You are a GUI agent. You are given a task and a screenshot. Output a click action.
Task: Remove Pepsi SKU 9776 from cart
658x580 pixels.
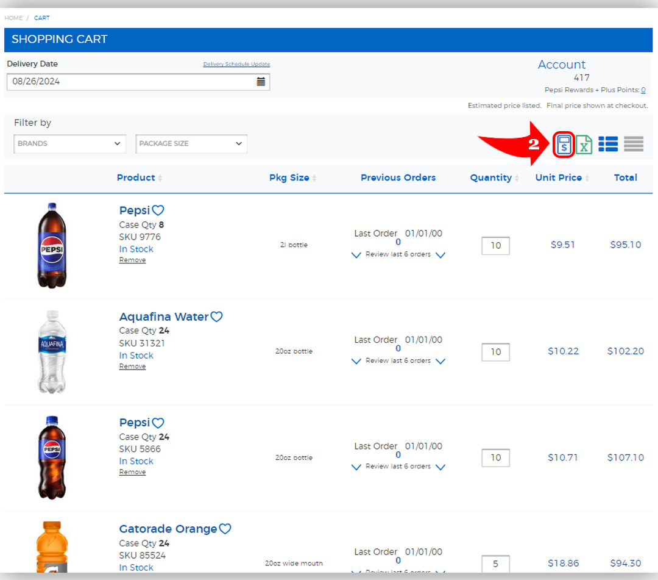(132, 260)
